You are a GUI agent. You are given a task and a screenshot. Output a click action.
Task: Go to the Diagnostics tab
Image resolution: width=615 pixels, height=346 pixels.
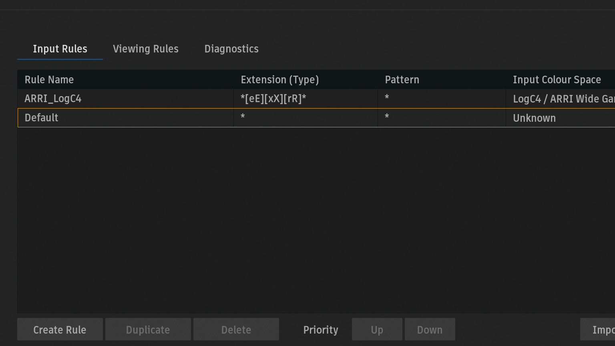click(231, 49)
